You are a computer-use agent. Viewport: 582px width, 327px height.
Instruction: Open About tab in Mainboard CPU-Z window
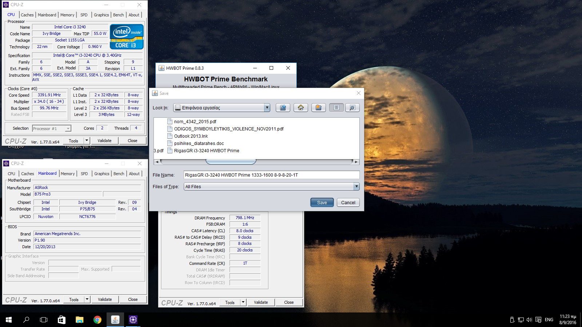pos(134,174)
